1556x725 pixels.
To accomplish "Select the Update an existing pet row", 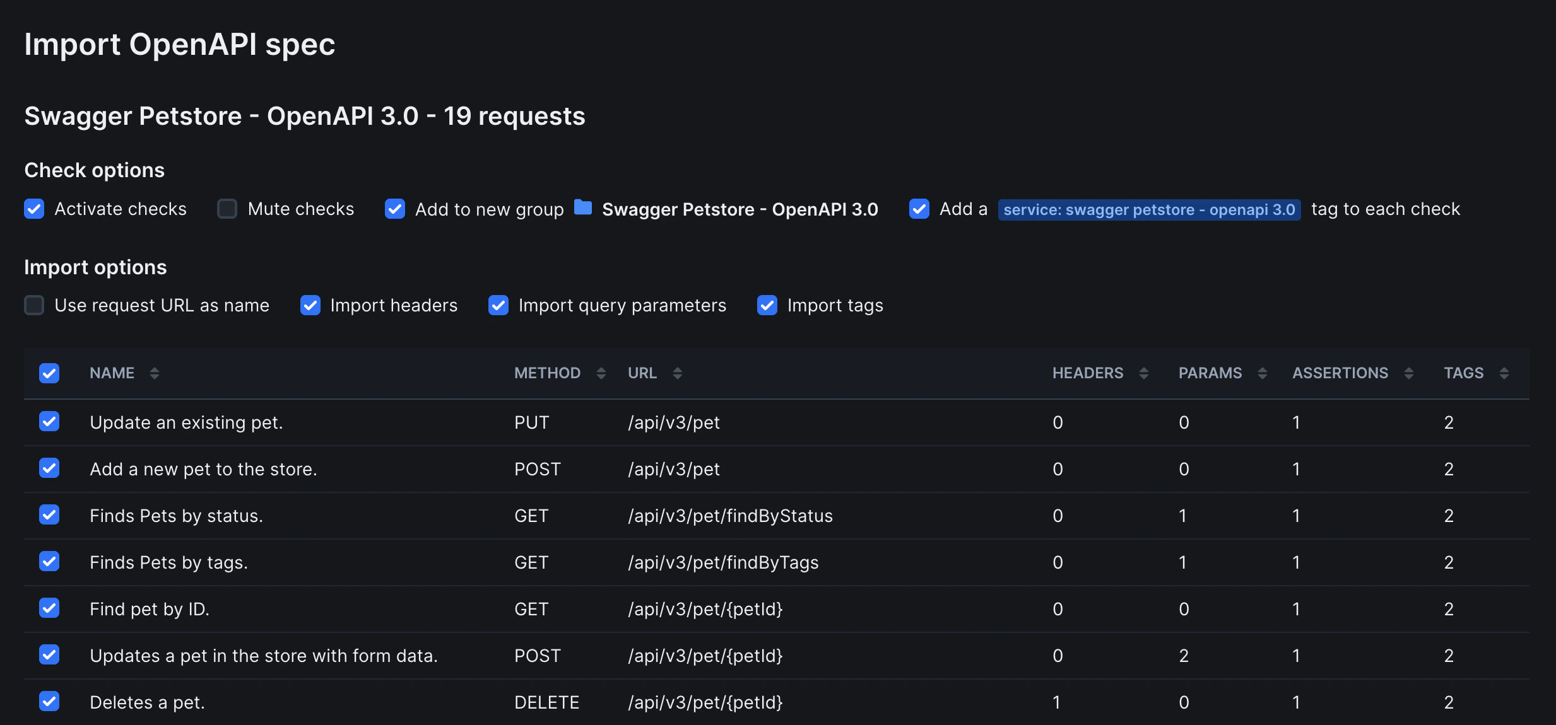I will coord(49,422).
